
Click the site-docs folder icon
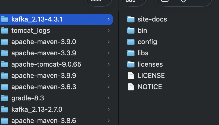click(131, 19)
